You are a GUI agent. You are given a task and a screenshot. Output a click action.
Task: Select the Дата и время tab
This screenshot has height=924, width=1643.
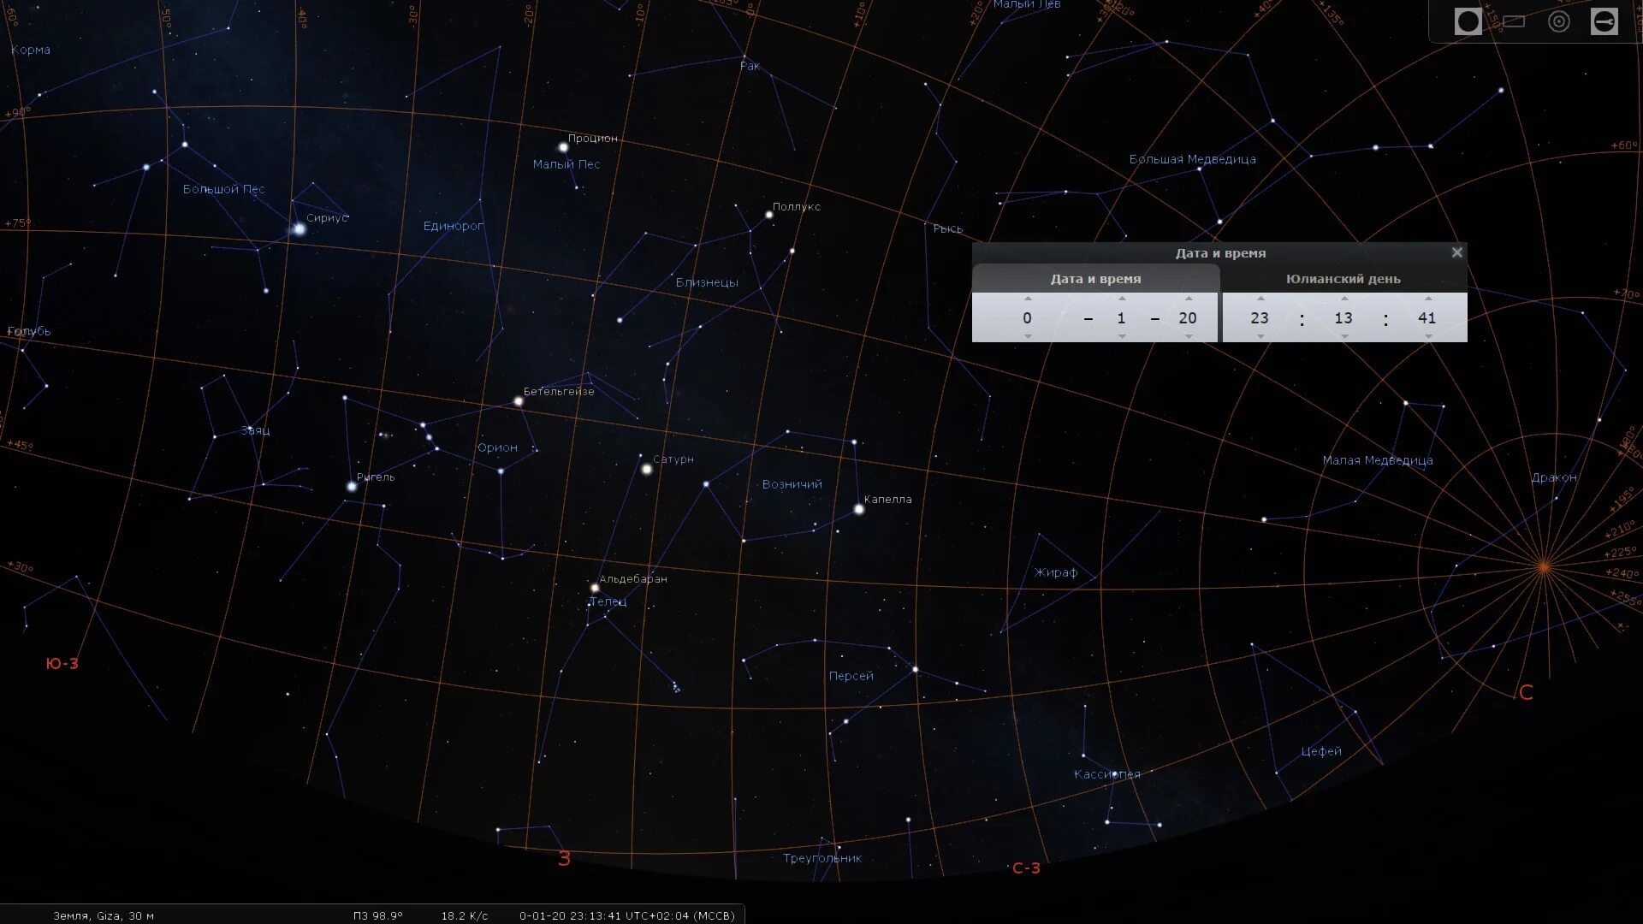(1095, 279)
